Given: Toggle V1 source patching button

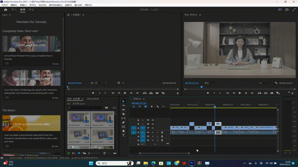Looking at the screenshot, I should tap(134, 128).
